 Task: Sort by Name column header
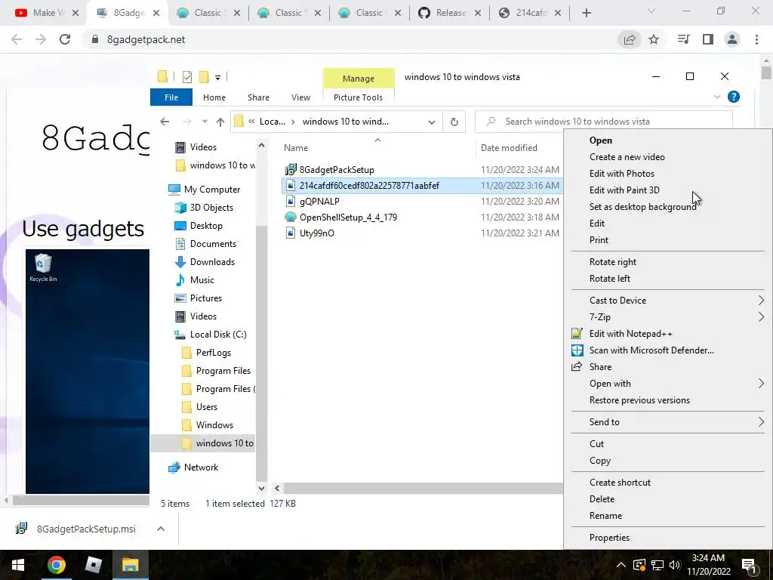pyautogui.click(x=296, y=147)
